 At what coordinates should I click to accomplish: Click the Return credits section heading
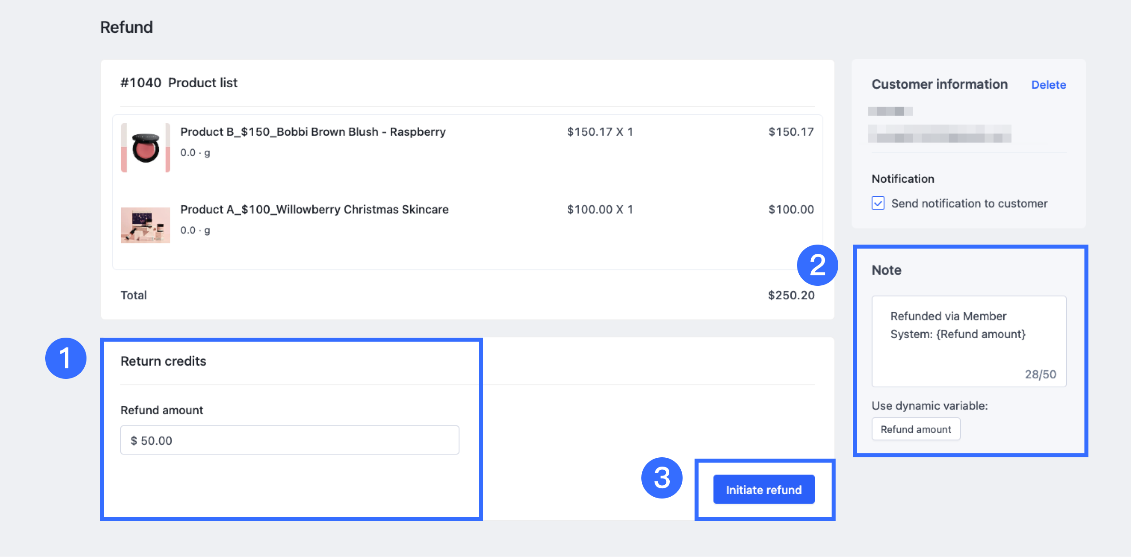point(163,361)
